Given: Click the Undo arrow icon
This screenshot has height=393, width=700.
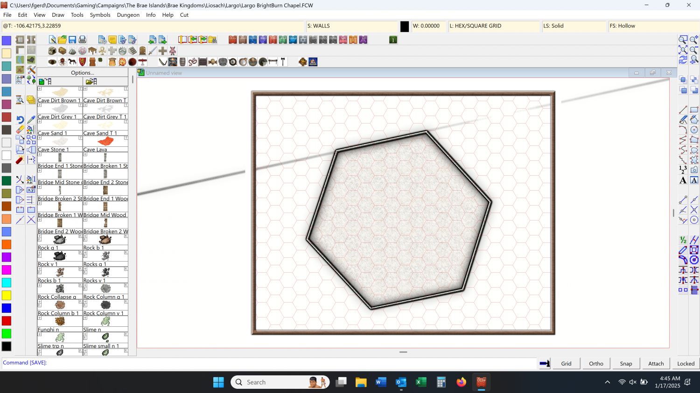Looking at the screenshot, I should [x=20, y=120].
